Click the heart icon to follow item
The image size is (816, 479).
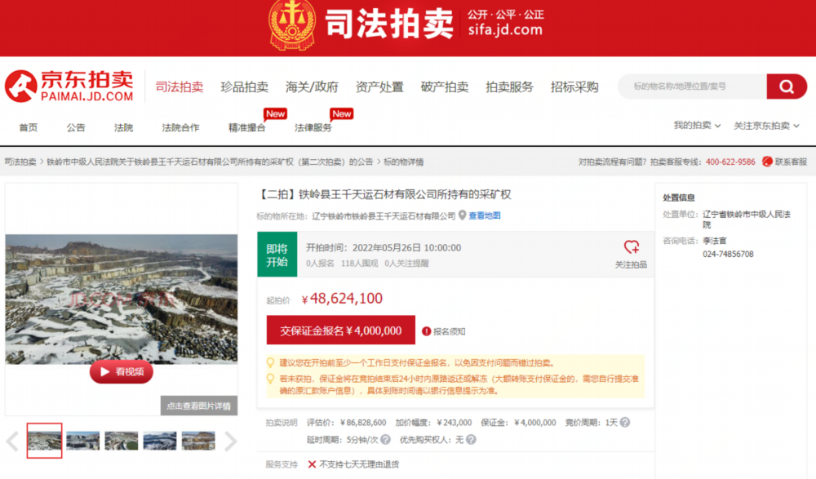(632, 246)
